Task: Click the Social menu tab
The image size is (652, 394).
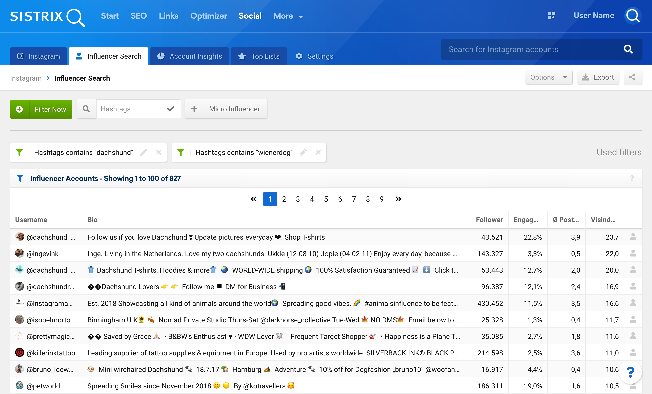Action: tap(250, 16)
